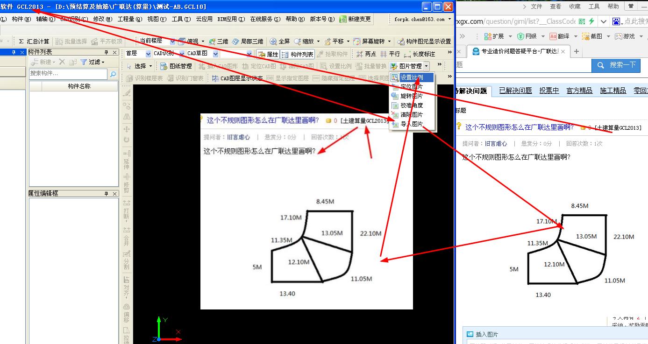Open the 当前楼层 dropdown
The image size is (648, 344).
pyautogui.click(x=172, y=42)
